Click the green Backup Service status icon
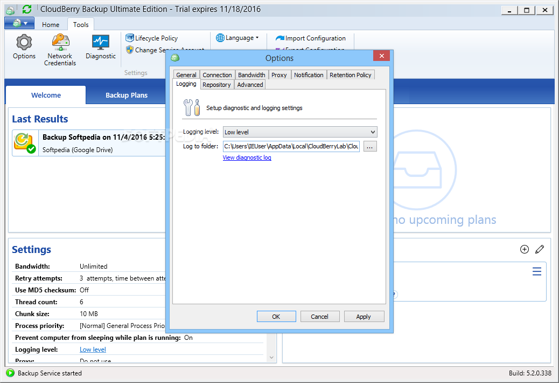 tap(10, 373)
